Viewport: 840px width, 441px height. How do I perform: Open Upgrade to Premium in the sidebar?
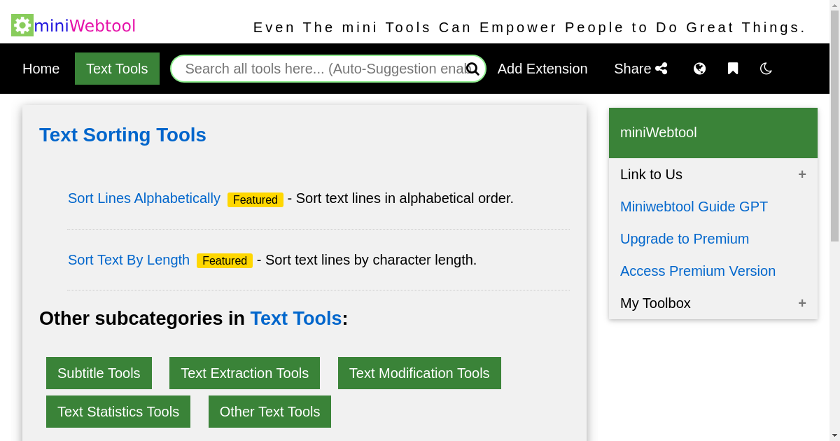click(x=685, y=239)
